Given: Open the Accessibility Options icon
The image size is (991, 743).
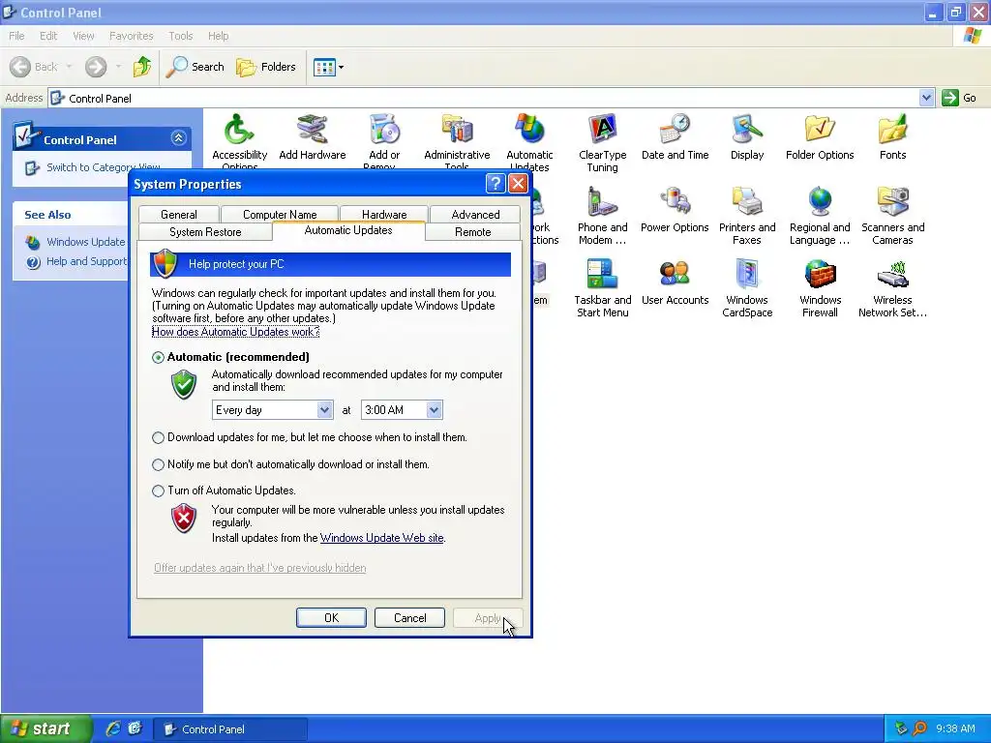Looking at the screenshot, I should [x=239, y=140].
